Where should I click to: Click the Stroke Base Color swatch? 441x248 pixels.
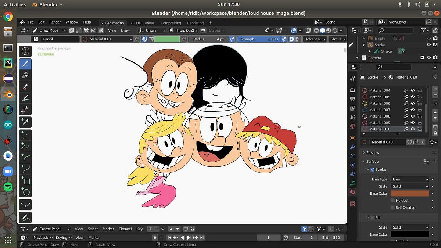pos(410,193)
